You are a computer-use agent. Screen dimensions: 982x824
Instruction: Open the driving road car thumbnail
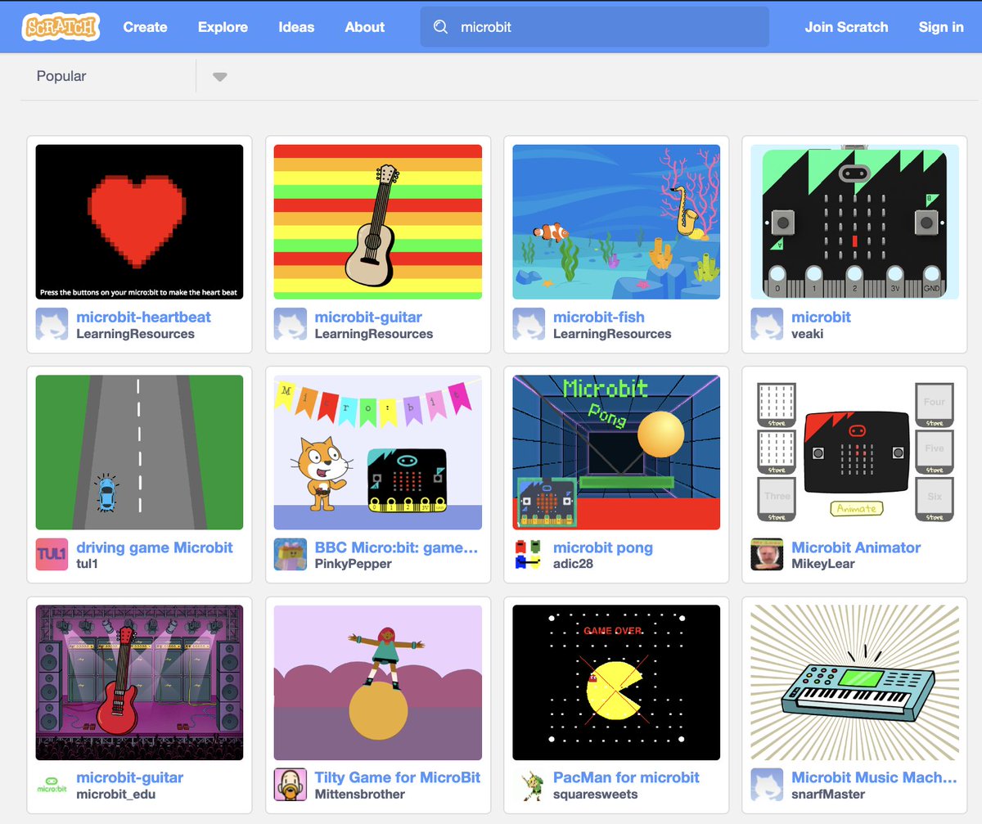pos(140,453)
